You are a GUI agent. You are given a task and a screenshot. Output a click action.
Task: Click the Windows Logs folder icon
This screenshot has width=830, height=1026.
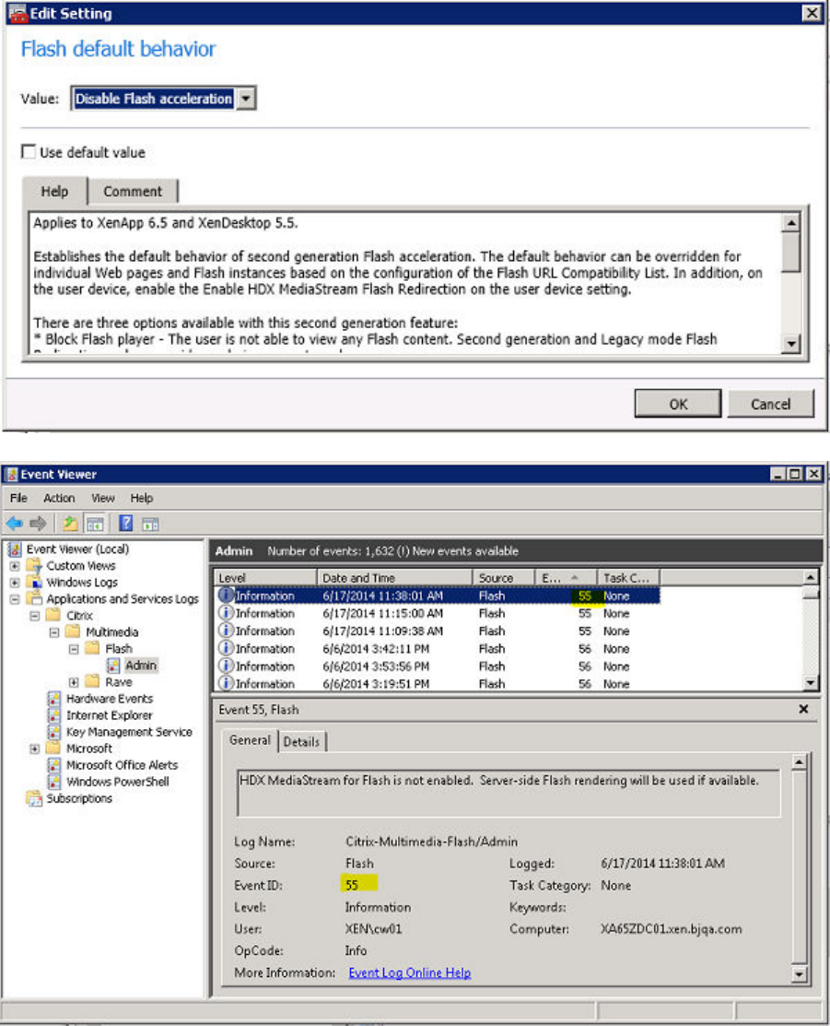click(x=35, y=582)
